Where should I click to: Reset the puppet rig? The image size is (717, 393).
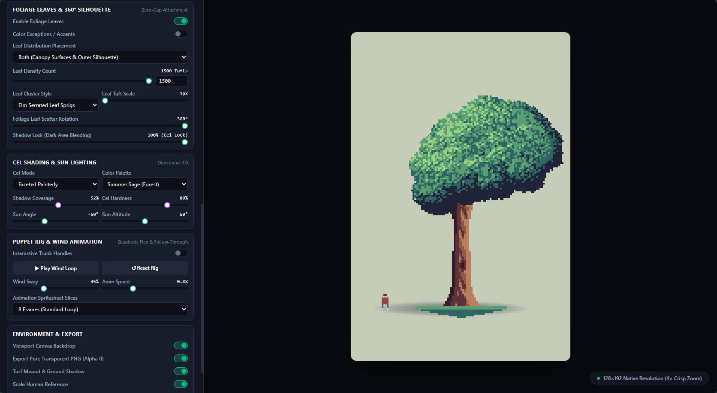click(x=145, y=268)
